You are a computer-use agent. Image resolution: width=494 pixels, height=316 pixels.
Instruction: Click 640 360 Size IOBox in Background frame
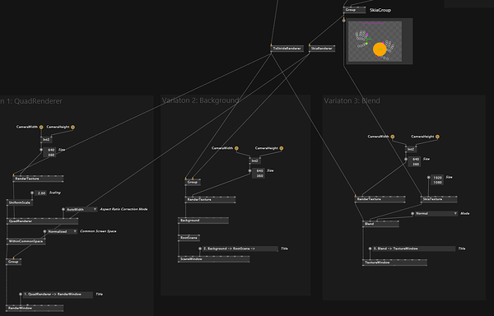click(259, 173)
